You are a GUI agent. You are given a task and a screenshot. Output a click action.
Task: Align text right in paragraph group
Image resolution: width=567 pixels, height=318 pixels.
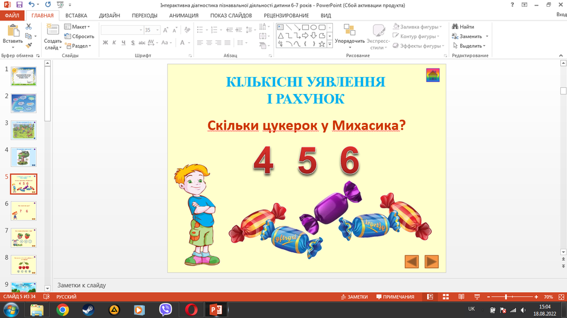pyautogui.click(x=218, y=43)
